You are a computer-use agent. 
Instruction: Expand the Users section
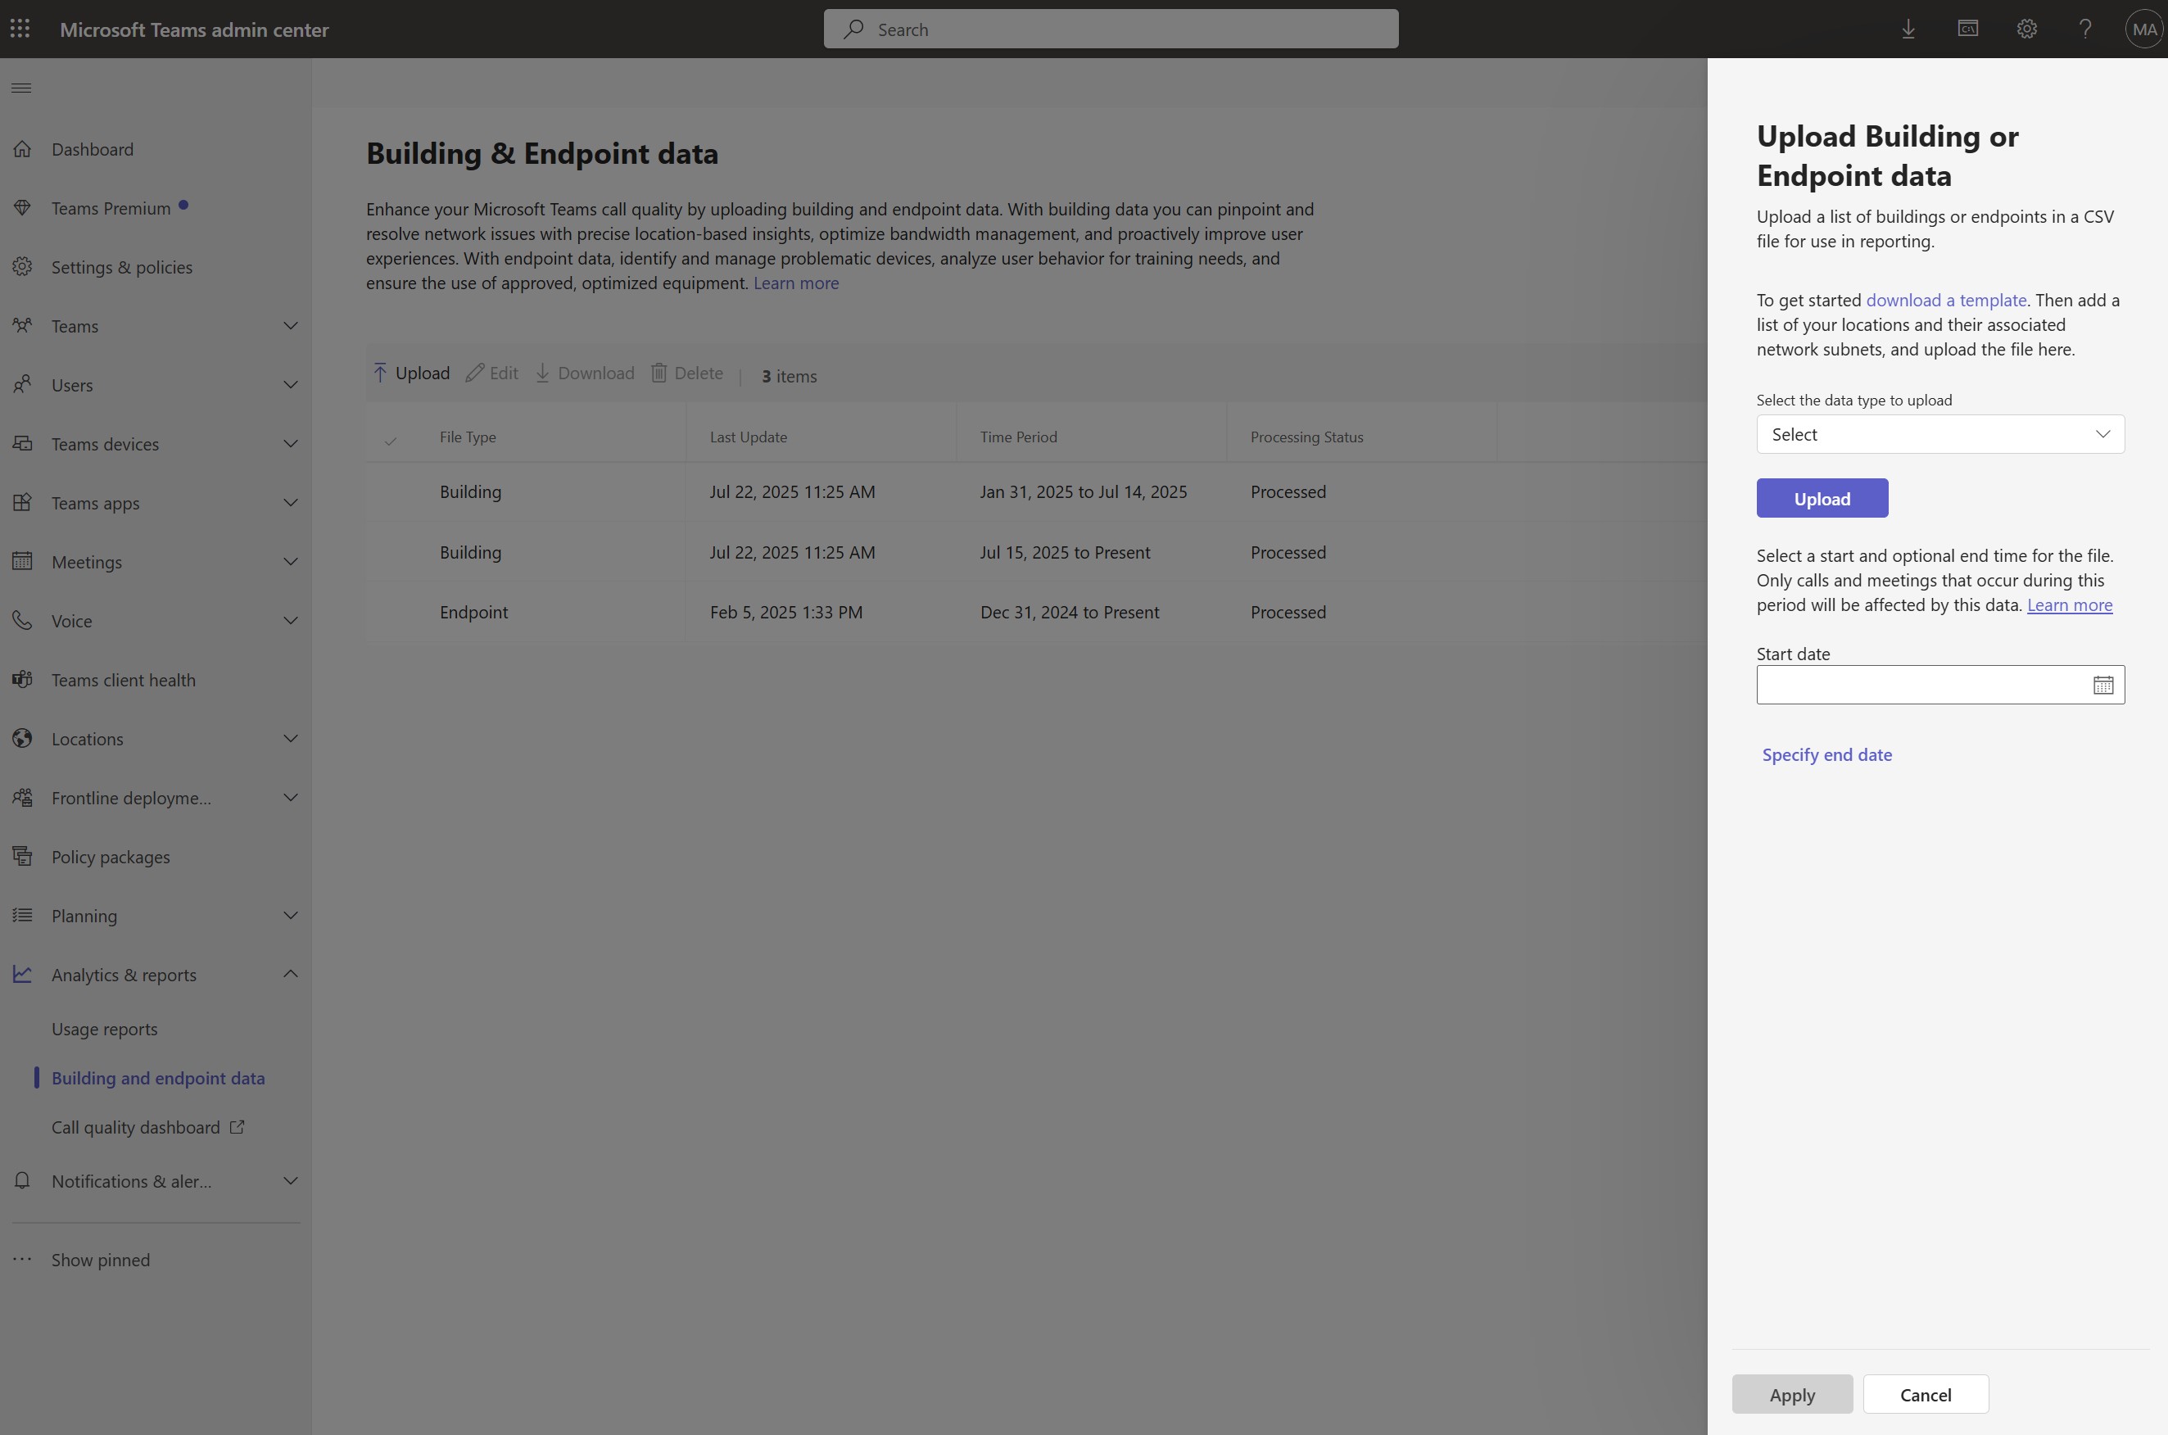coord(290,384)
